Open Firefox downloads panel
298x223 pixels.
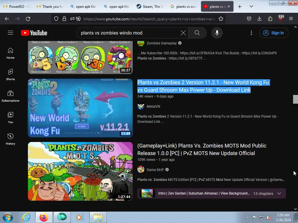pos(259,19)
